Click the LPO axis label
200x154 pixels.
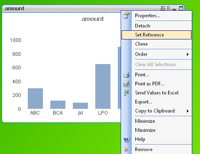(x=103, y=113)
